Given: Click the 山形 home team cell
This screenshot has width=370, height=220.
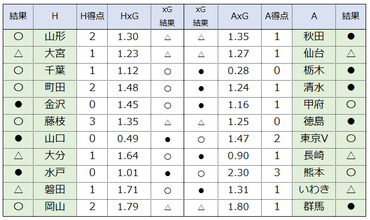Looking at the screenshot, I should click(55, 37).
